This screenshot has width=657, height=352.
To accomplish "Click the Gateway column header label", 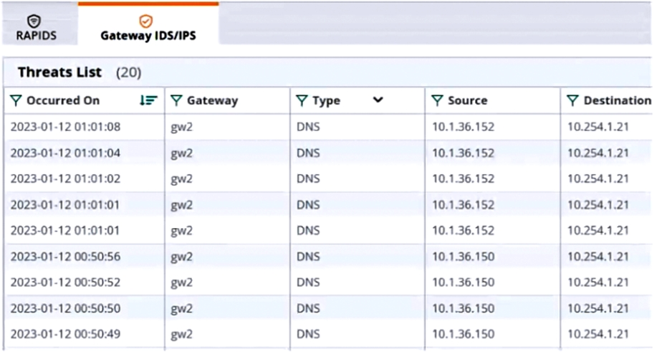I will (212, 101).
